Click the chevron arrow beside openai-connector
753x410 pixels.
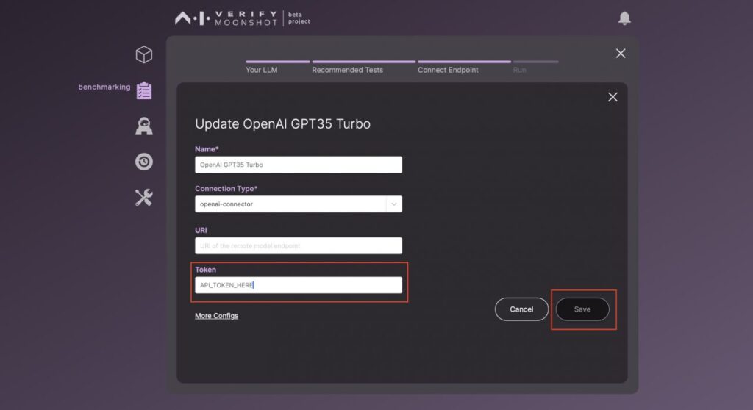point(394,204)
